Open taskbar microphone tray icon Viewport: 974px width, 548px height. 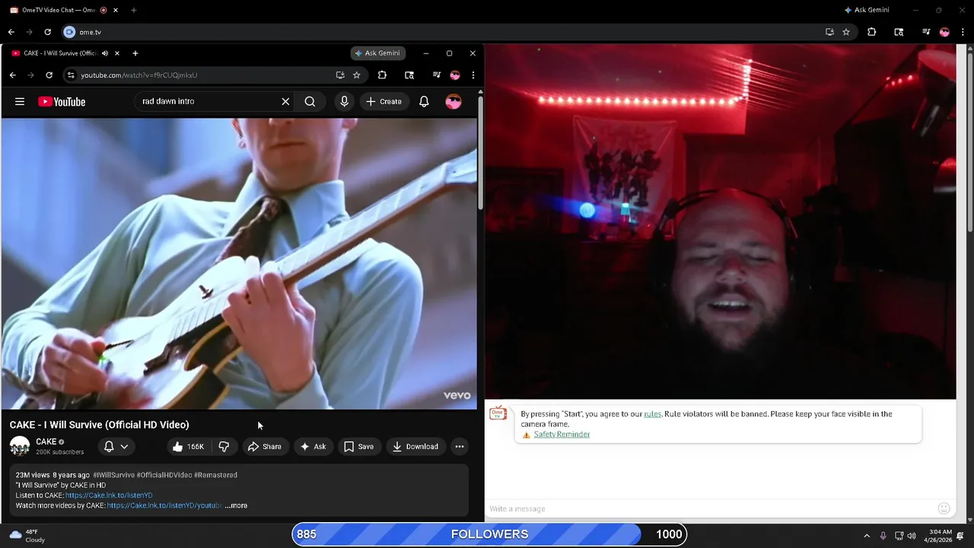pyautogui.click(x=883, y=536)
